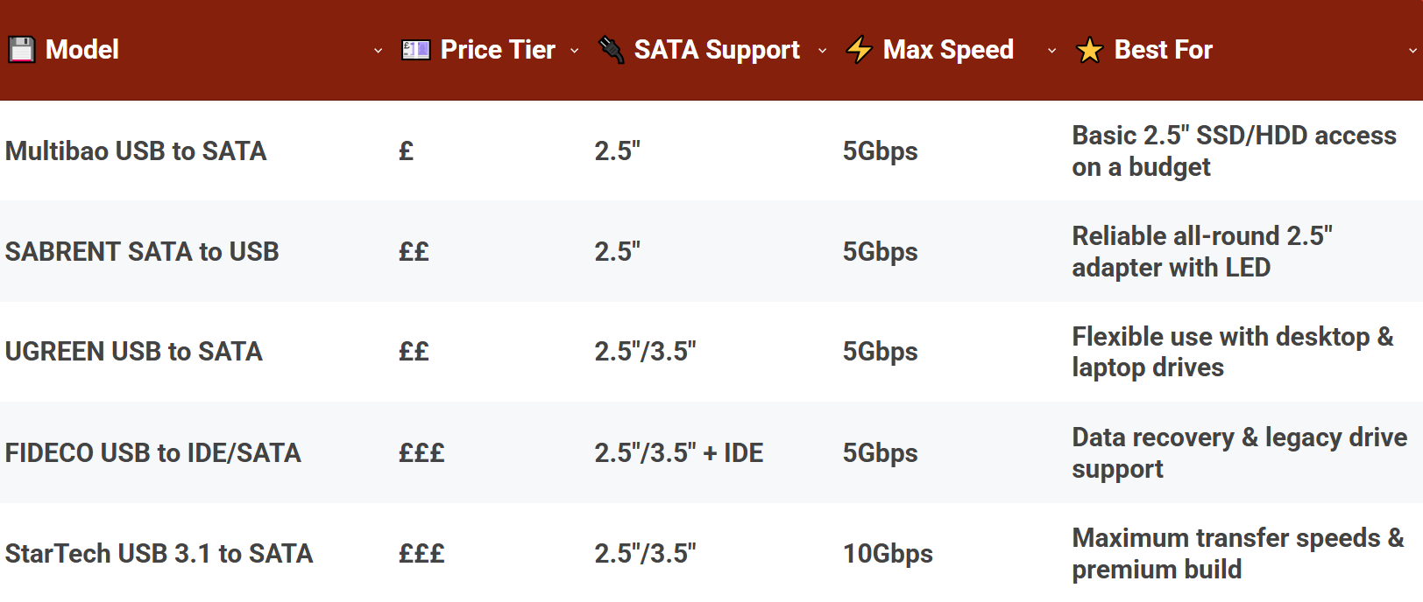
Task: Click the 2.5"/3.5" + IDE support value
Action: click(679, 453)
